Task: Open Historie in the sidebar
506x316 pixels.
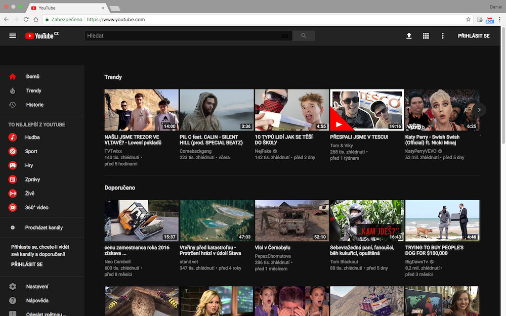Action: coord(35,105)
